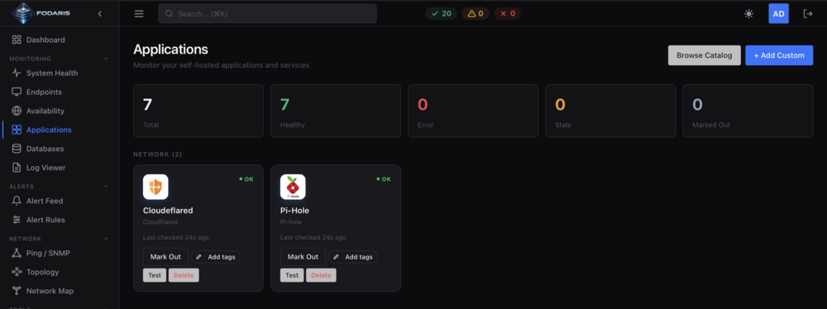Click the Cloudeflared card title

coord(168,211)
